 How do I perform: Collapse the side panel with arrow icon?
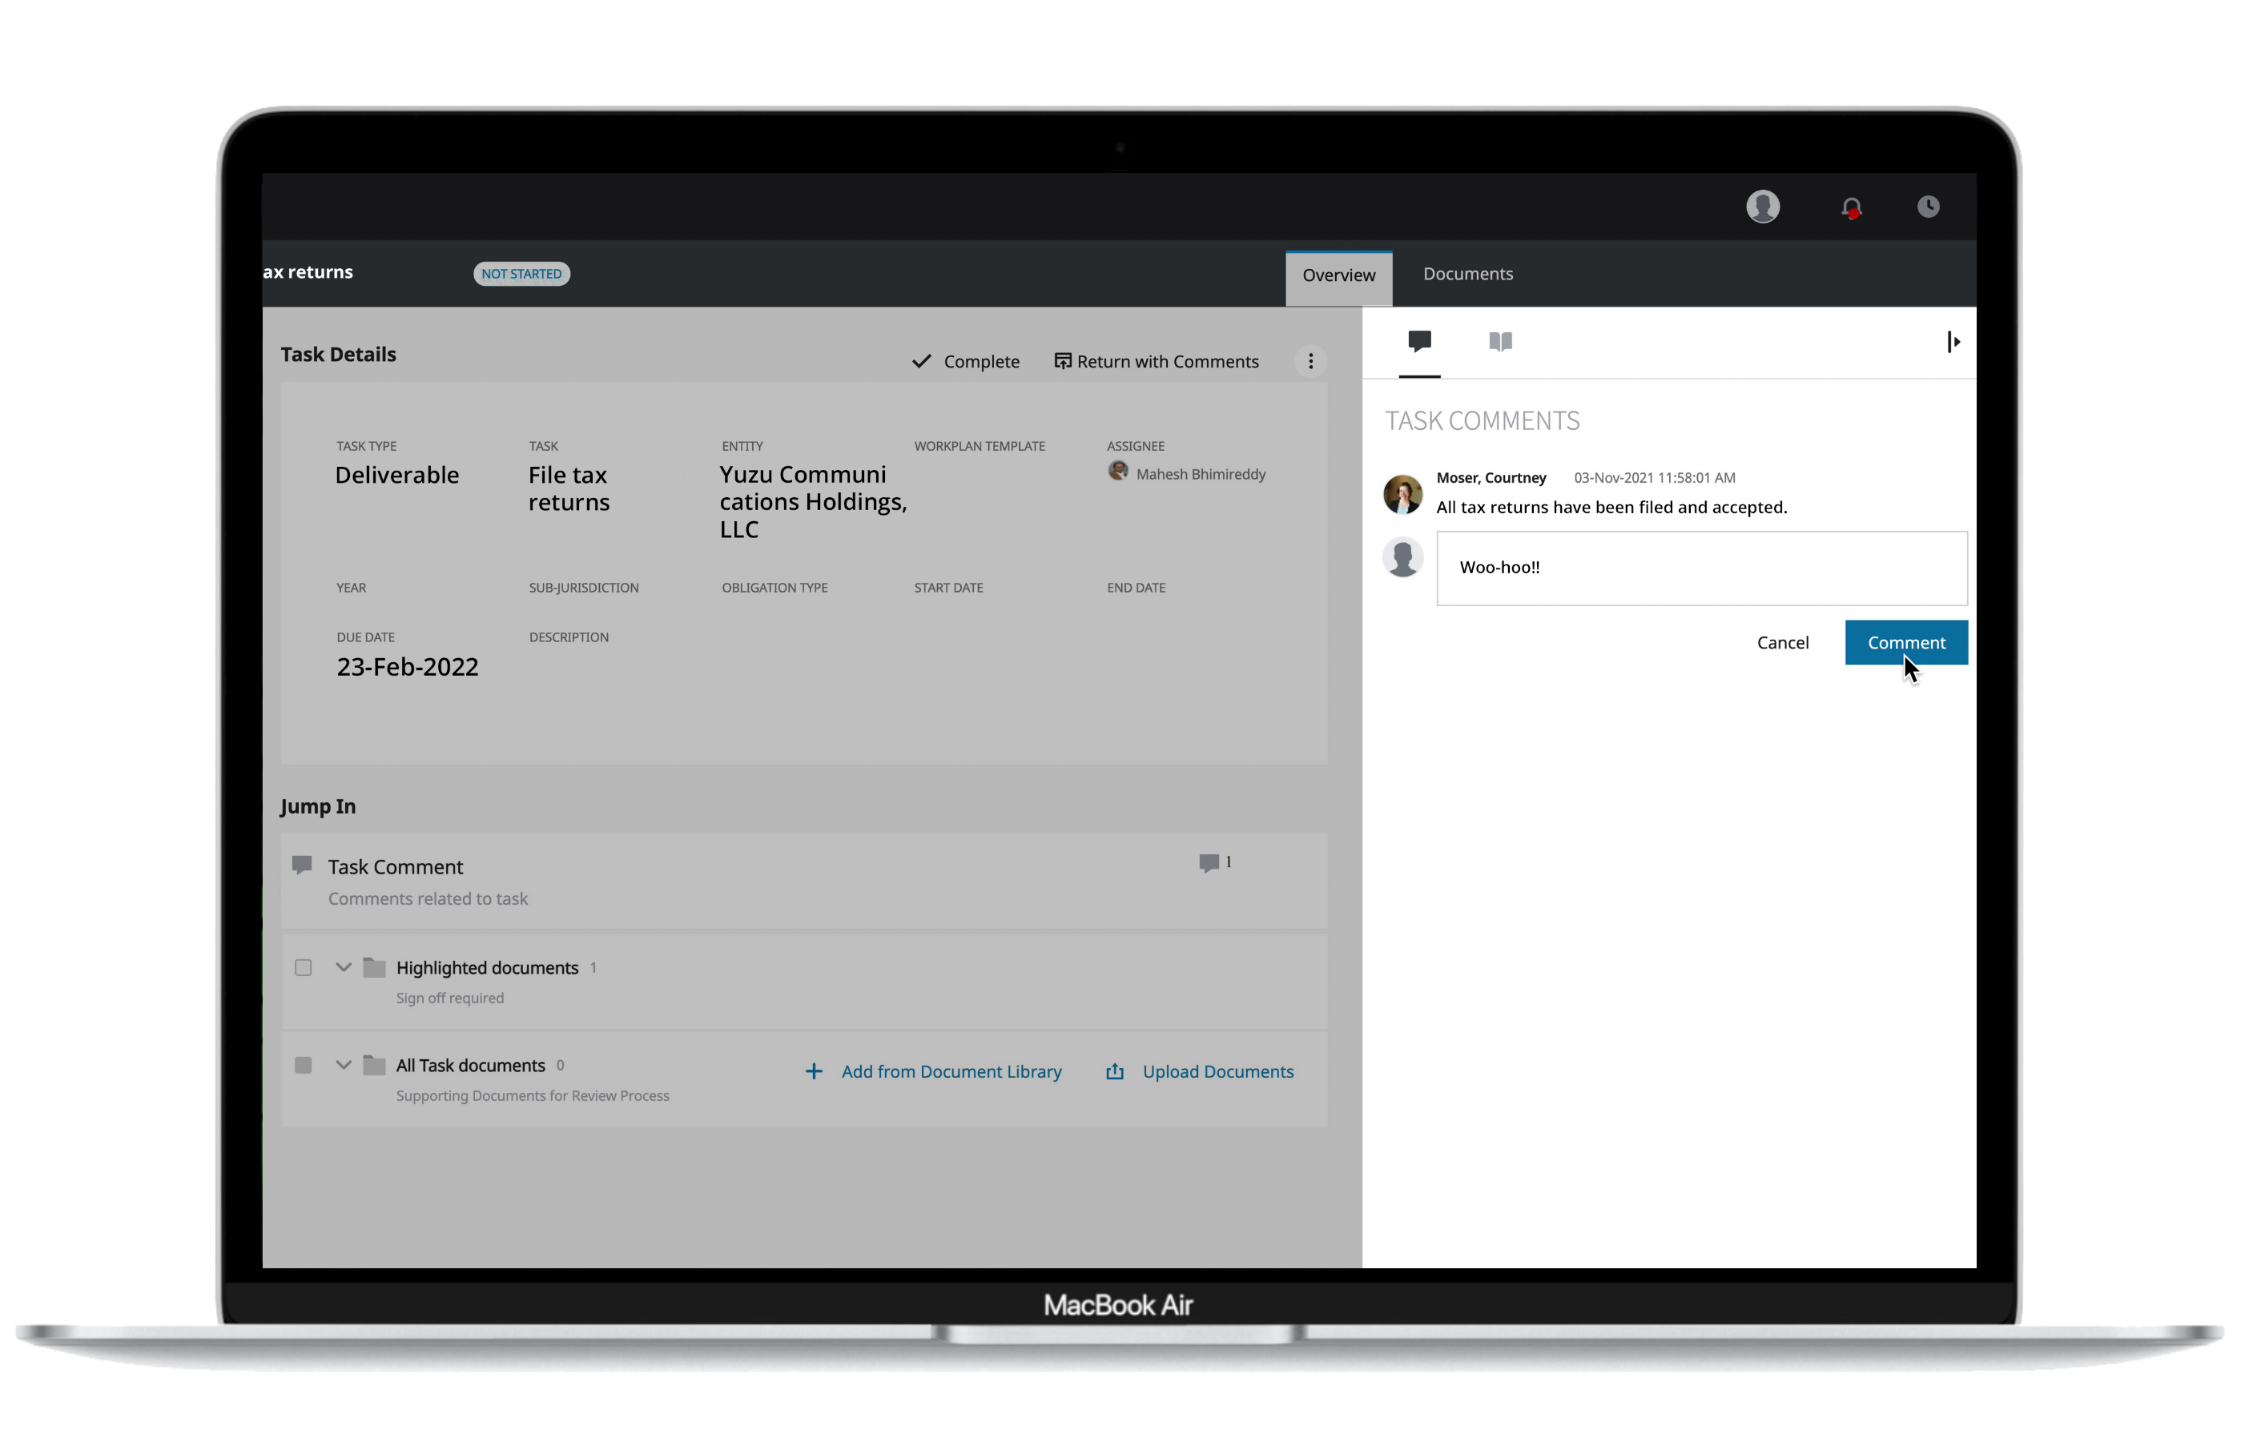pyautogui.click(x=1952, y=341)
